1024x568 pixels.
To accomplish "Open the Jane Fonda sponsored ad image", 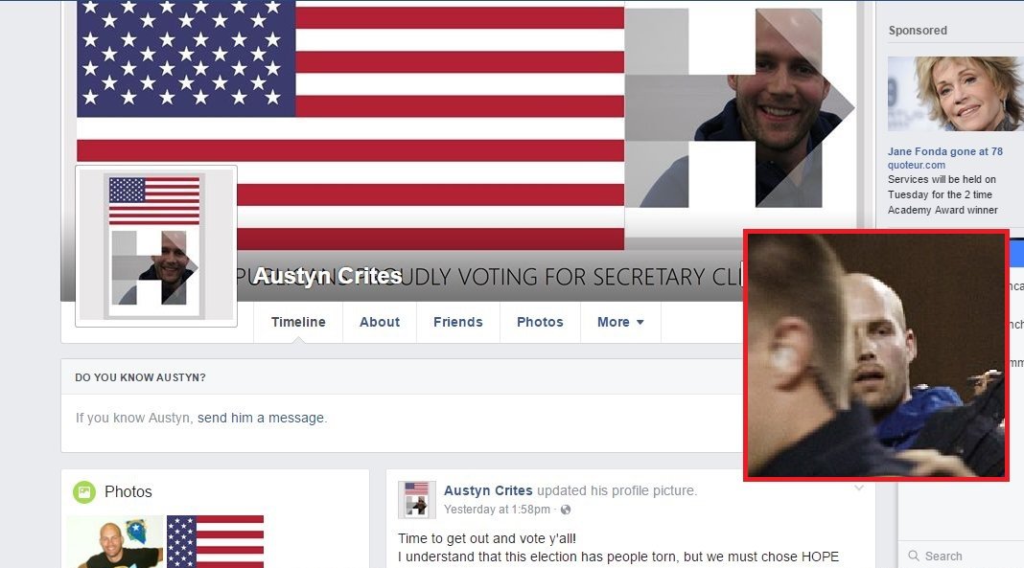I will pos(955,93).
